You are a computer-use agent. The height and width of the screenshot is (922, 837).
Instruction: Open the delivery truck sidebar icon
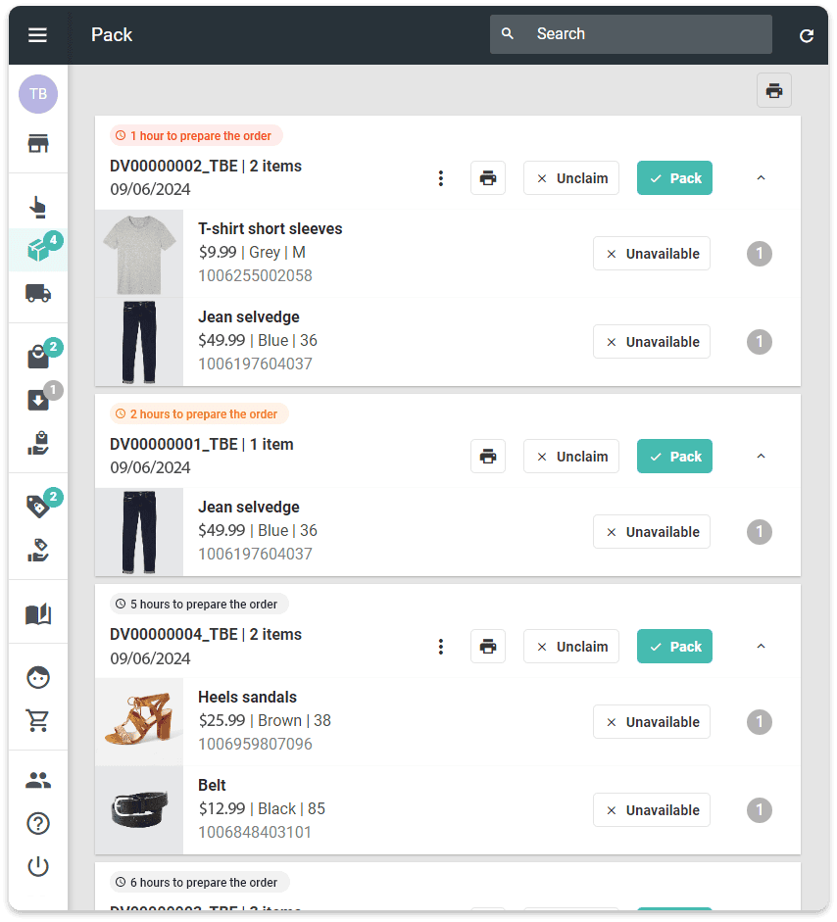38,293
